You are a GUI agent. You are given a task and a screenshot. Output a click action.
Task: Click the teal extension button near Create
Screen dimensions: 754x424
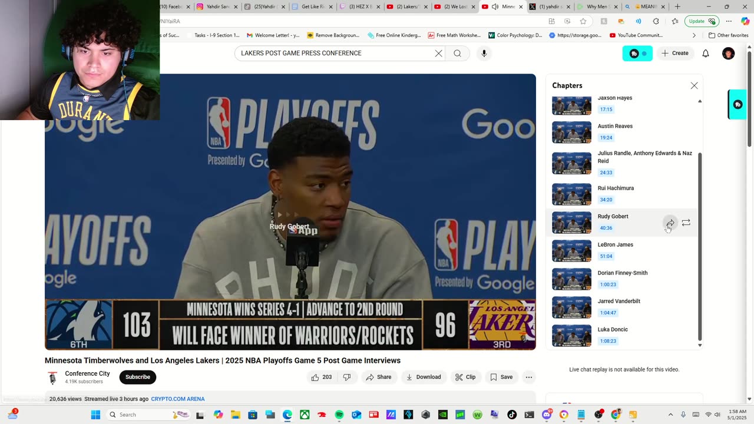point(637,53)
